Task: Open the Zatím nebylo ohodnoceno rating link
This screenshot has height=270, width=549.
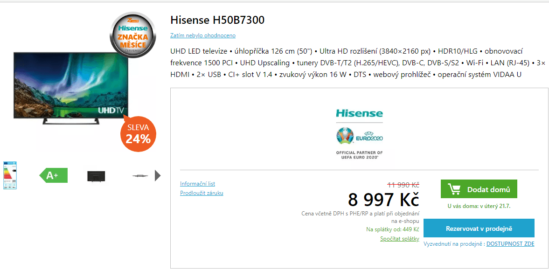Action: coord(203,35)
